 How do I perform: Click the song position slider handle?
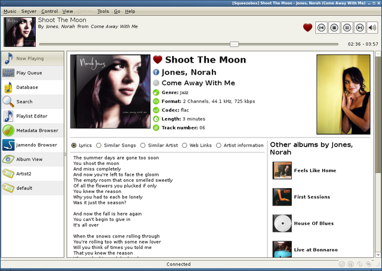[234, 44]
